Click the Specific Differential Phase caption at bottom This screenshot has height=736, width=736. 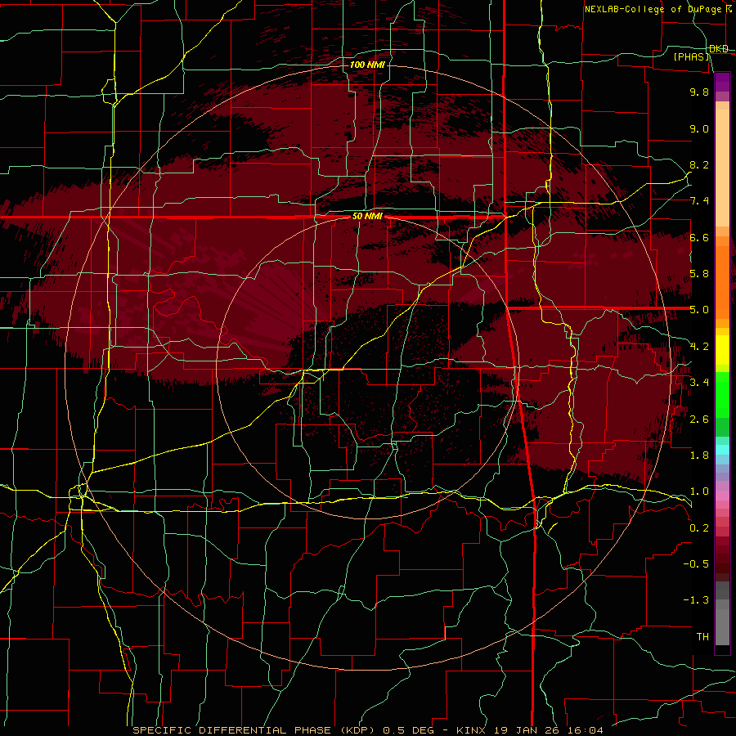(368, 730)
